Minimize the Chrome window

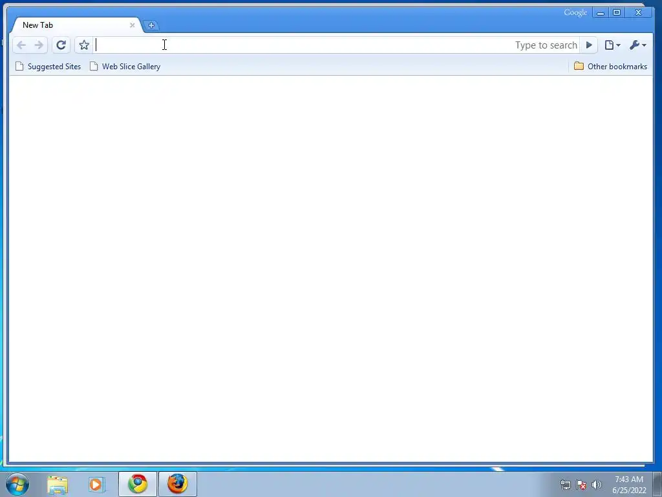(601, 13)
